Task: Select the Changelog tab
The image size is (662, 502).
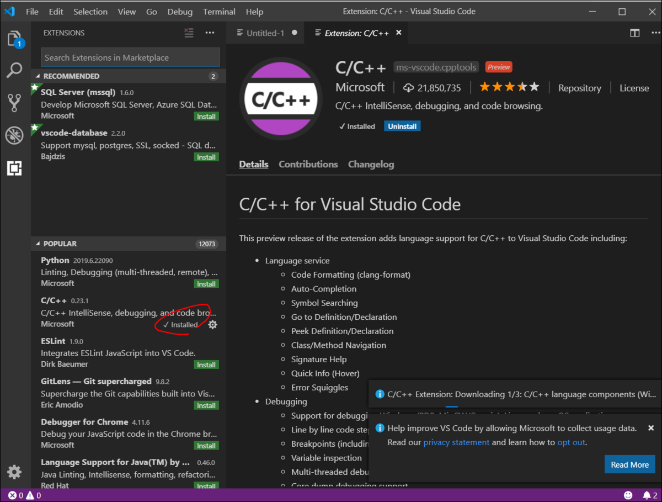Action: [371, 164]
